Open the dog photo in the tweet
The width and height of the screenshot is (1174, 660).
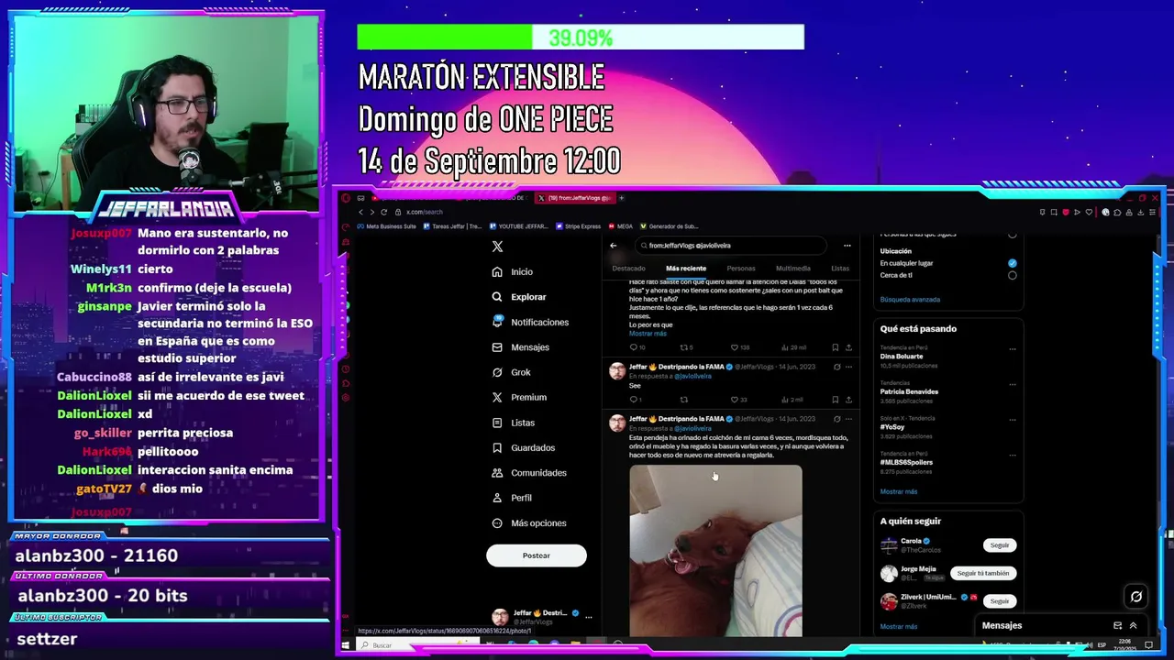point(715,551)
